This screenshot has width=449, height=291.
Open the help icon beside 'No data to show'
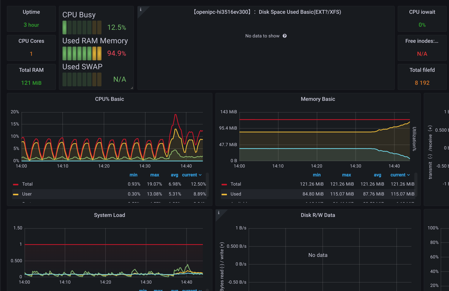(285, 36)
